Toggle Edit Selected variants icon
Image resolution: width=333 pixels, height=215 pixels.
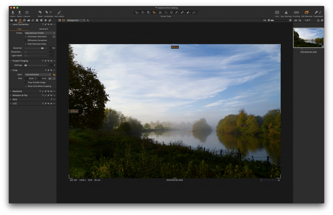coord(306,12)
